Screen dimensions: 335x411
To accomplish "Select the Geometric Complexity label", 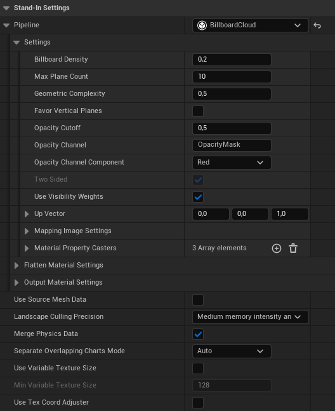I will pos(70,93).
